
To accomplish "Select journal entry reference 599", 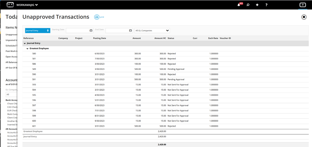I will pyautogui.click(x=34, y=116).
